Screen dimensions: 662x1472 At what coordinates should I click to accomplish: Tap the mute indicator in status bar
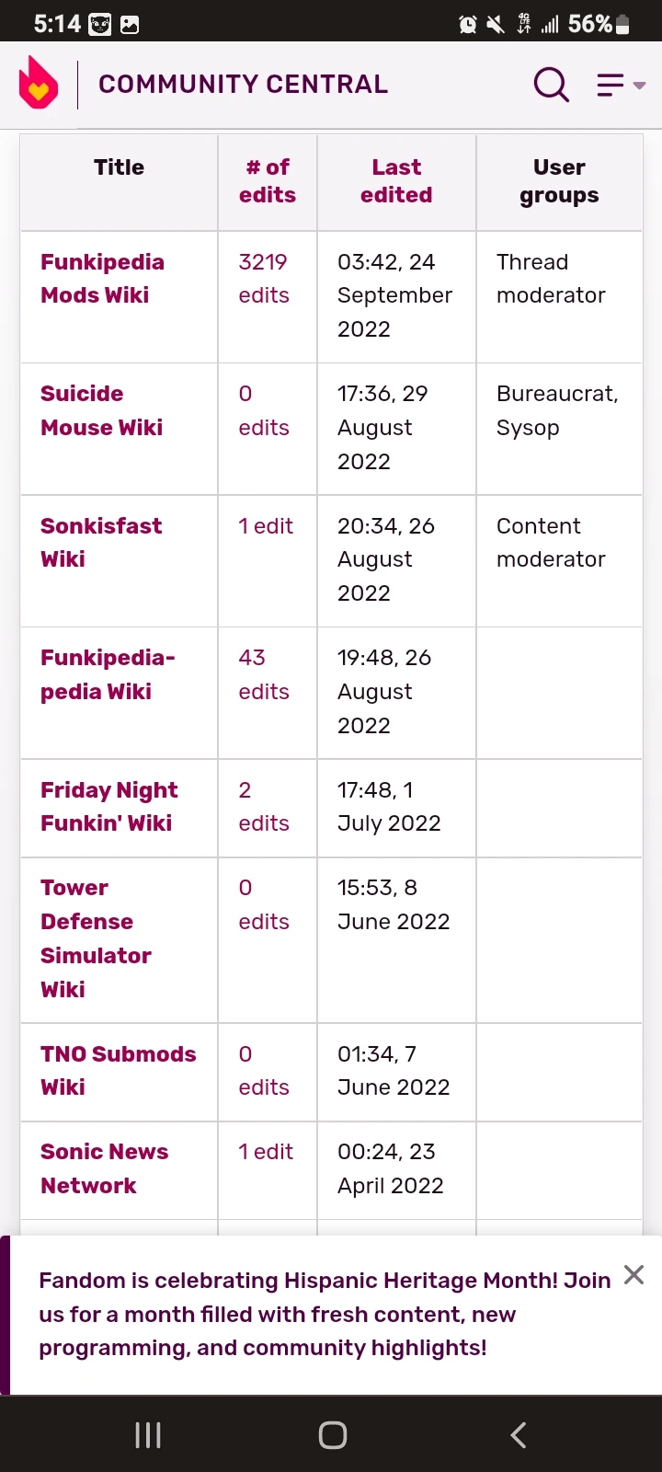[494, 23]
